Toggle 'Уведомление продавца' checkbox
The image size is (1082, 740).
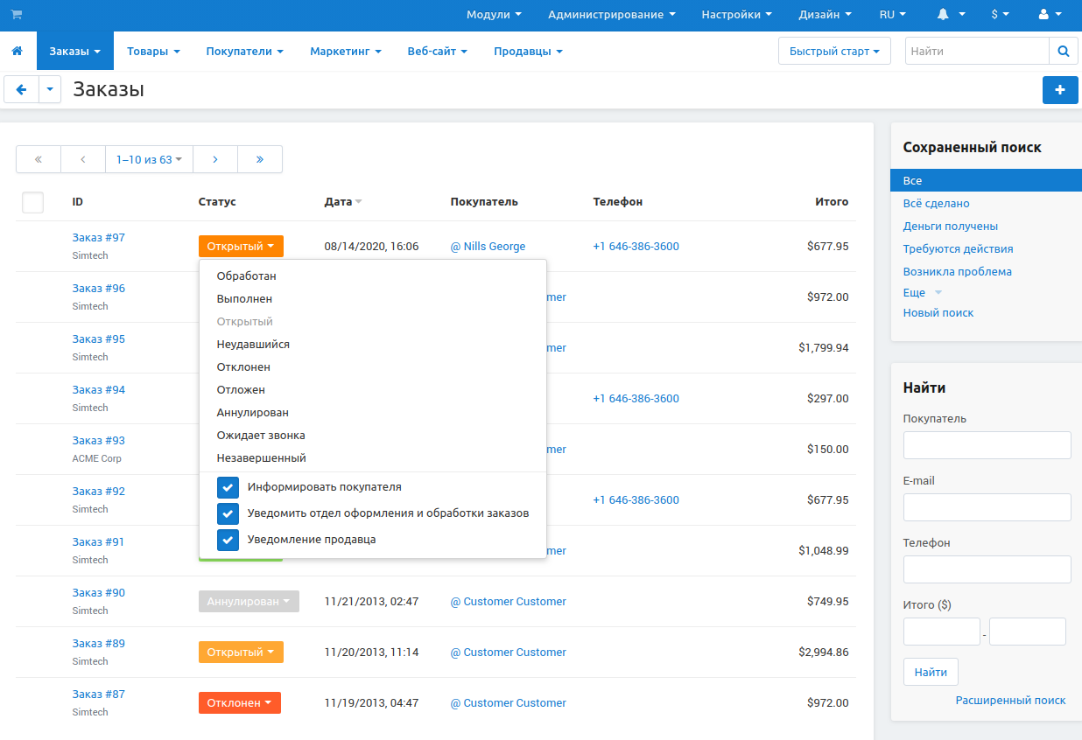point(228,540)
